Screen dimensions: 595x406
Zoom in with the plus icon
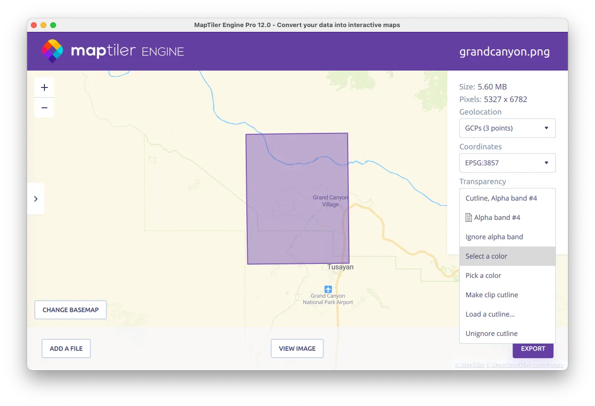pos(44,87)
